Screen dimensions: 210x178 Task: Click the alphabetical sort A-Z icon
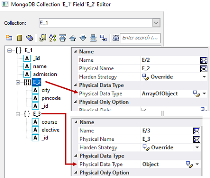point(52,38)
